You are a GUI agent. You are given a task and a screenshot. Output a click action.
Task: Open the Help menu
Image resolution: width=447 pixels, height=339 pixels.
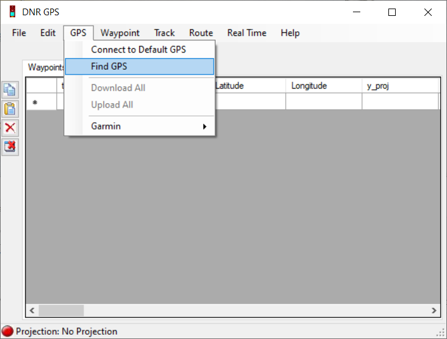290,33
